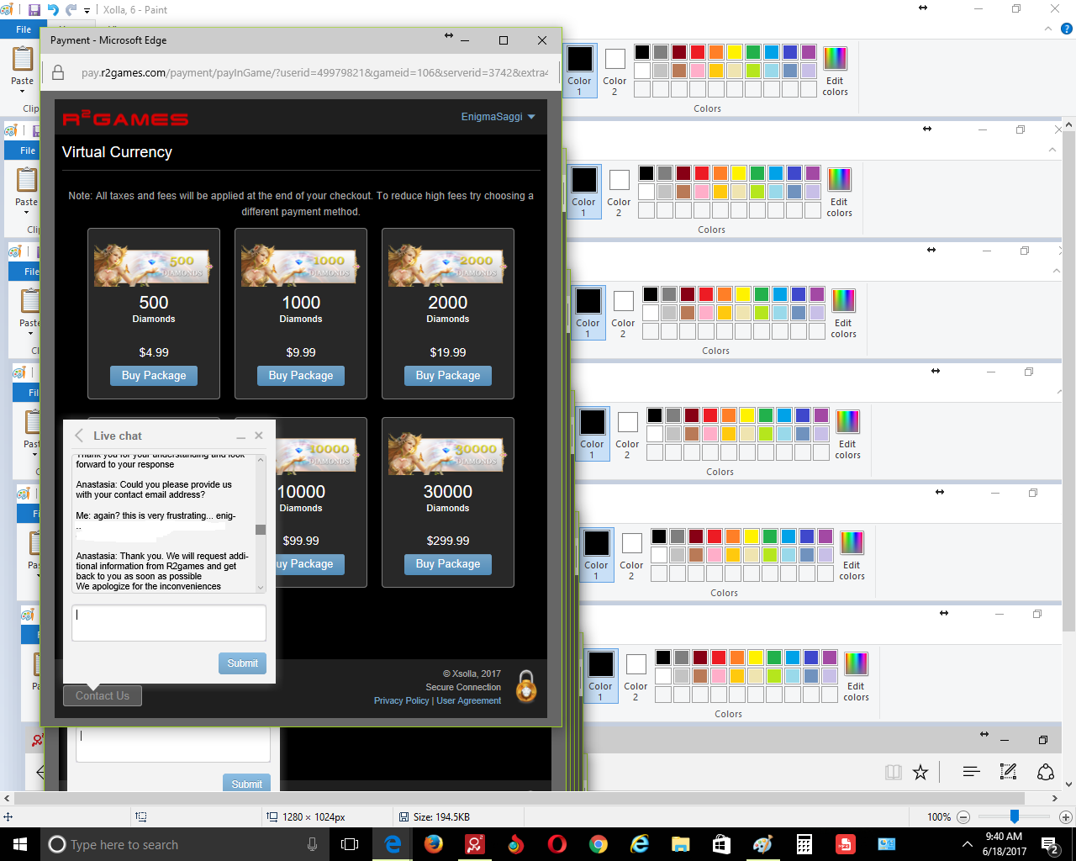Minimize the Live chat panel
The width and height of the screenshot is (1076, 861).
coord(241,436)
